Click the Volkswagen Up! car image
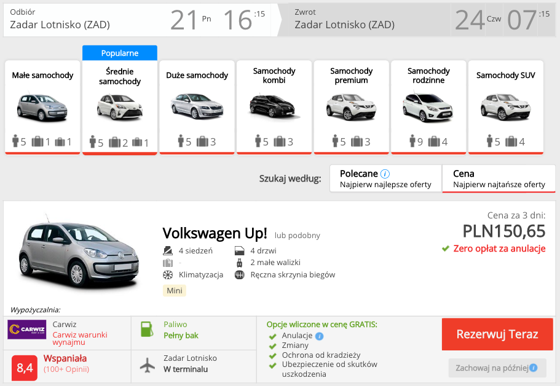Viewport: 560px width, 386px height. pos(79,252)
